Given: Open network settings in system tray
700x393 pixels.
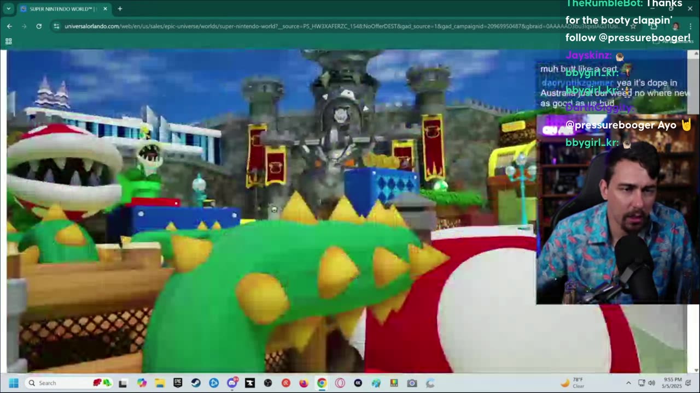Looking at the screenshot, I should pyautogui.click(x=642, y=383).
